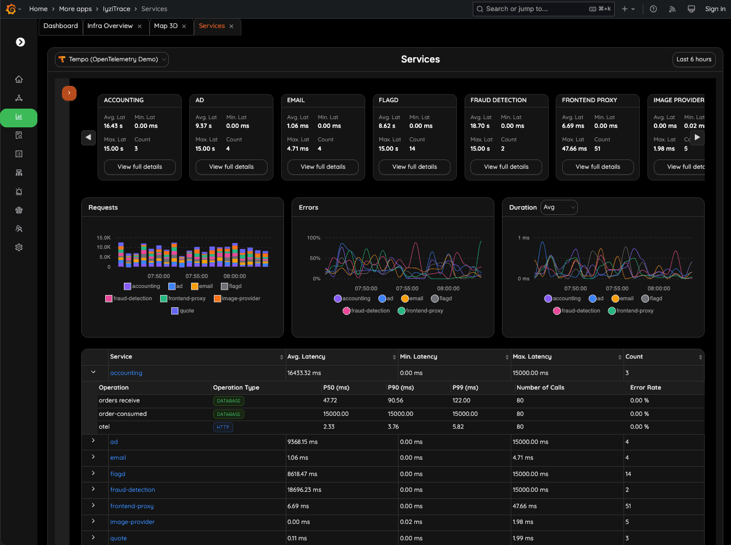The height and width of the screenshot is (545, 731).
Task: Select the alerting siren icon in sidebar
Action: [19, 191]
